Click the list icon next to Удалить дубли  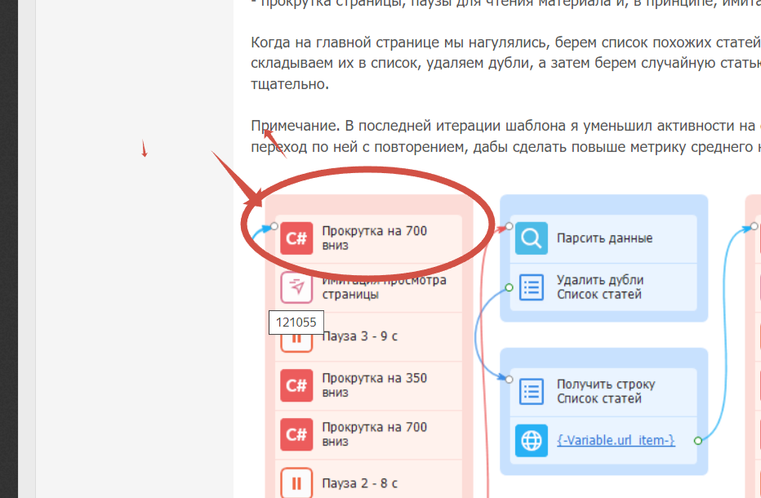click(x=531, y=287)
